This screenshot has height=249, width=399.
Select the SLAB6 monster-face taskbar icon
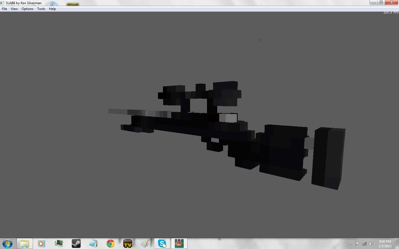tap(179, 243)
